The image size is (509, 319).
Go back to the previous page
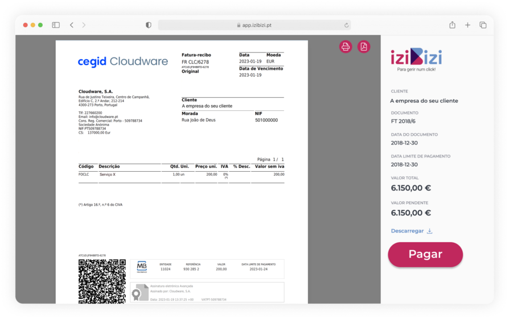click(72, 25)
